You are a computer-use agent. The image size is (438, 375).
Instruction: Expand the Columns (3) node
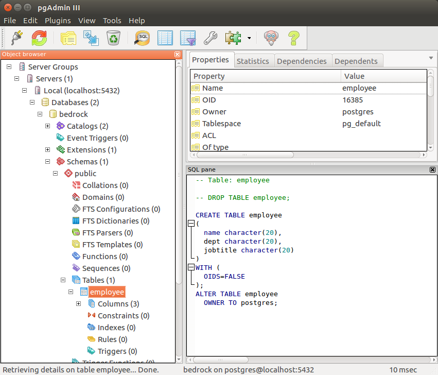pos(79,304)
